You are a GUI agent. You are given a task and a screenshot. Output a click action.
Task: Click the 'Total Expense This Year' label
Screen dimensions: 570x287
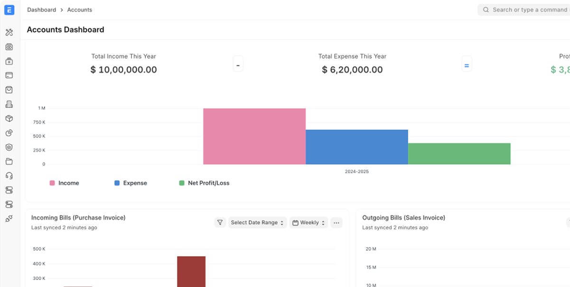coord(352,56)
